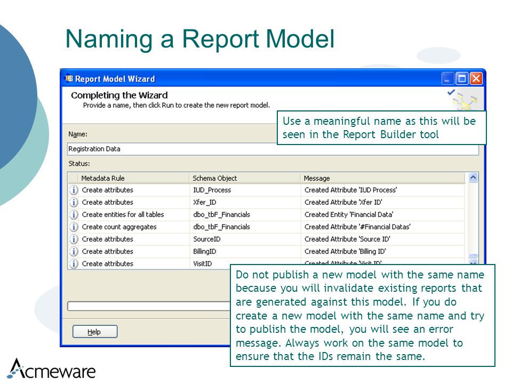The width and height of the screenshot is (512, 384).
Task: Select the 'VisitID' schema object cell
Action: (x=203, y=263)
